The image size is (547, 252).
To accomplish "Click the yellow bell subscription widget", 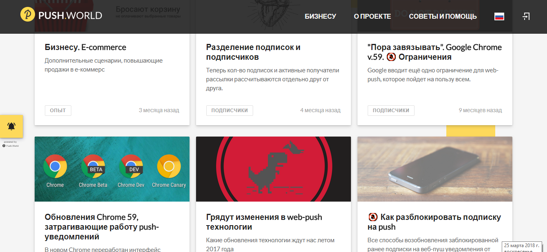I will click(11, 126).
